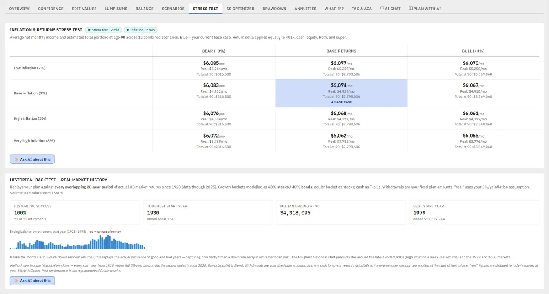
Task: Click the $6,085/mo bear low-inflation value
Action: 214,63
